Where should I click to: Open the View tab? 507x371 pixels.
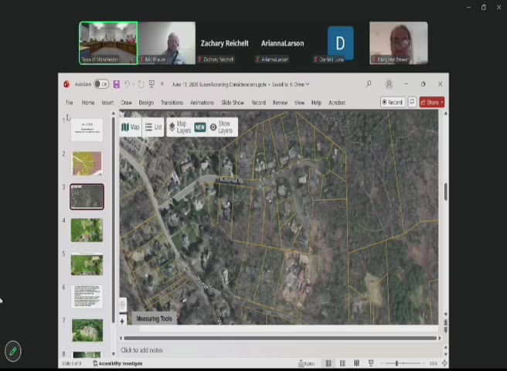[x=299, y=103]
